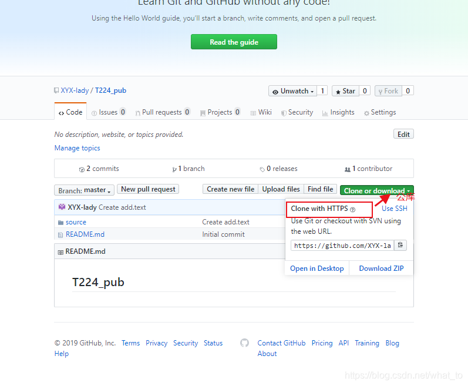Open the Status footer link
Viewport: 468px width, 386px height.
[x=213, y=343]
